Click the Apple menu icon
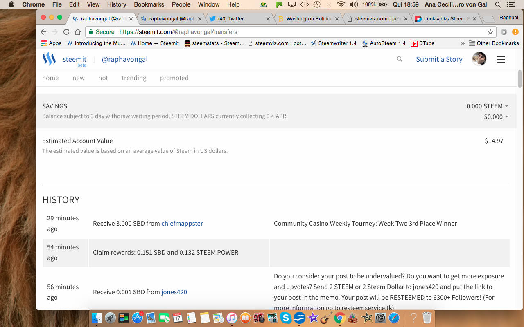Viewport: 524px width, 327px height. (x=11, y=4)
